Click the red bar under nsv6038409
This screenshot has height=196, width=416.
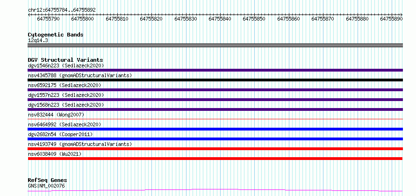[x=215, y=159]
